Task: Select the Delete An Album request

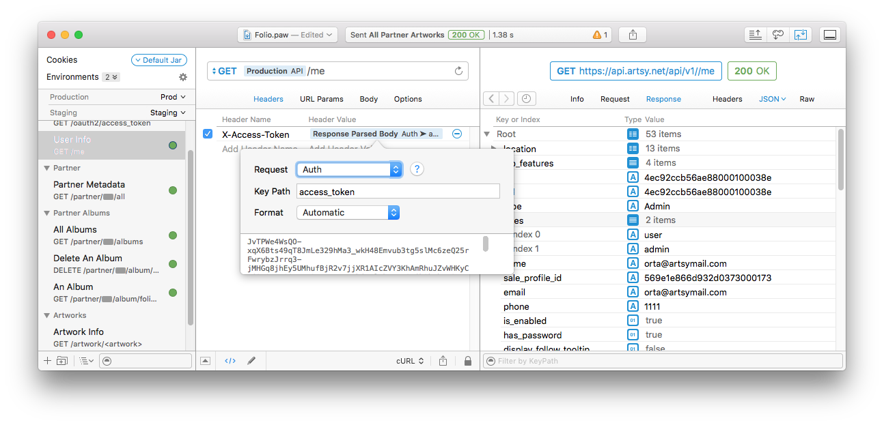Action: point(111,264)
